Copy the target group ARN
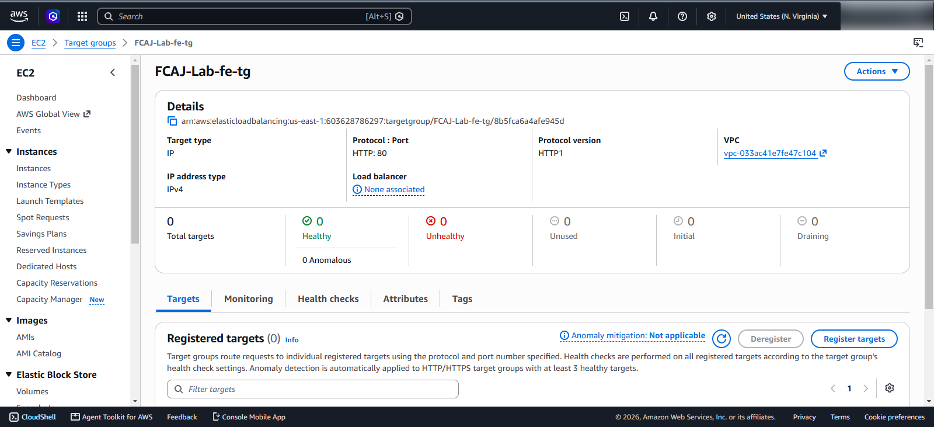The height and width of the screenshot is (427, 934). tap(172, 121)
